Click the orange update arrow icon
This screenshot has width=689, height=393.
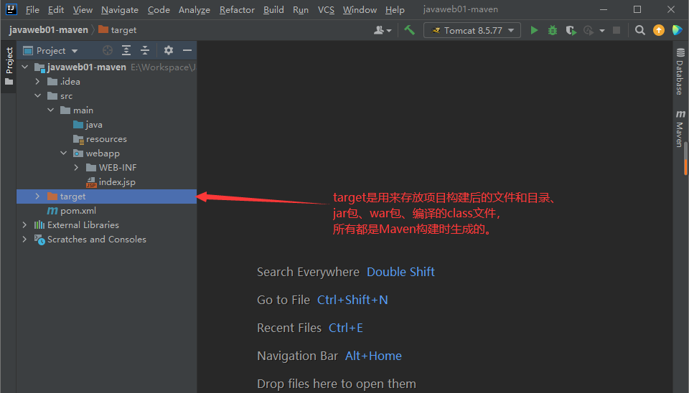(659, 30)
